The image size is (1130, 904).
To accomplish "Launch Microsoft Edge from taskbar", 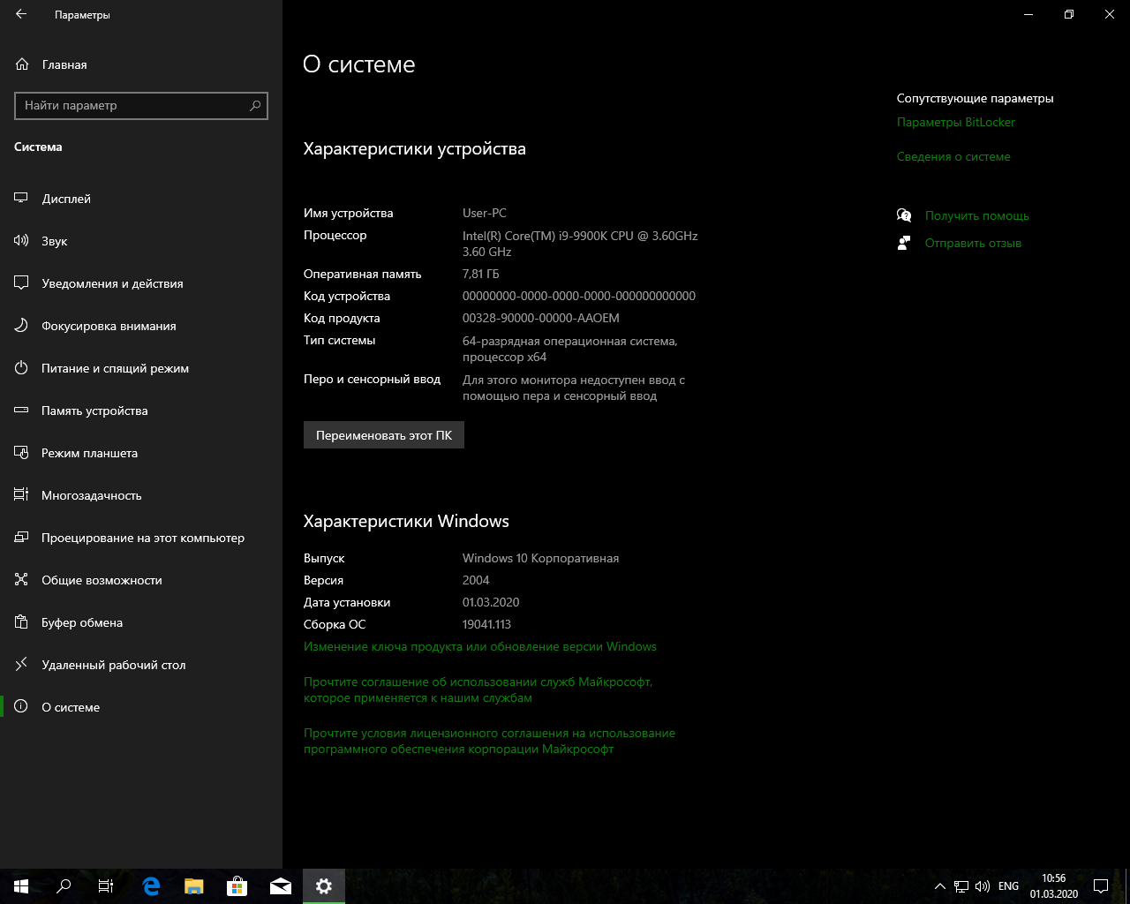I will tap(151, 886).
